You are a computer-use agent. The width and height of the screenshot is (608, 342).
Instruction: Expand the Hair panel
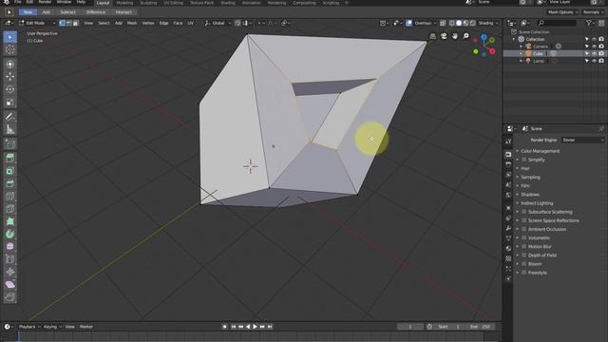coord(524,168)
